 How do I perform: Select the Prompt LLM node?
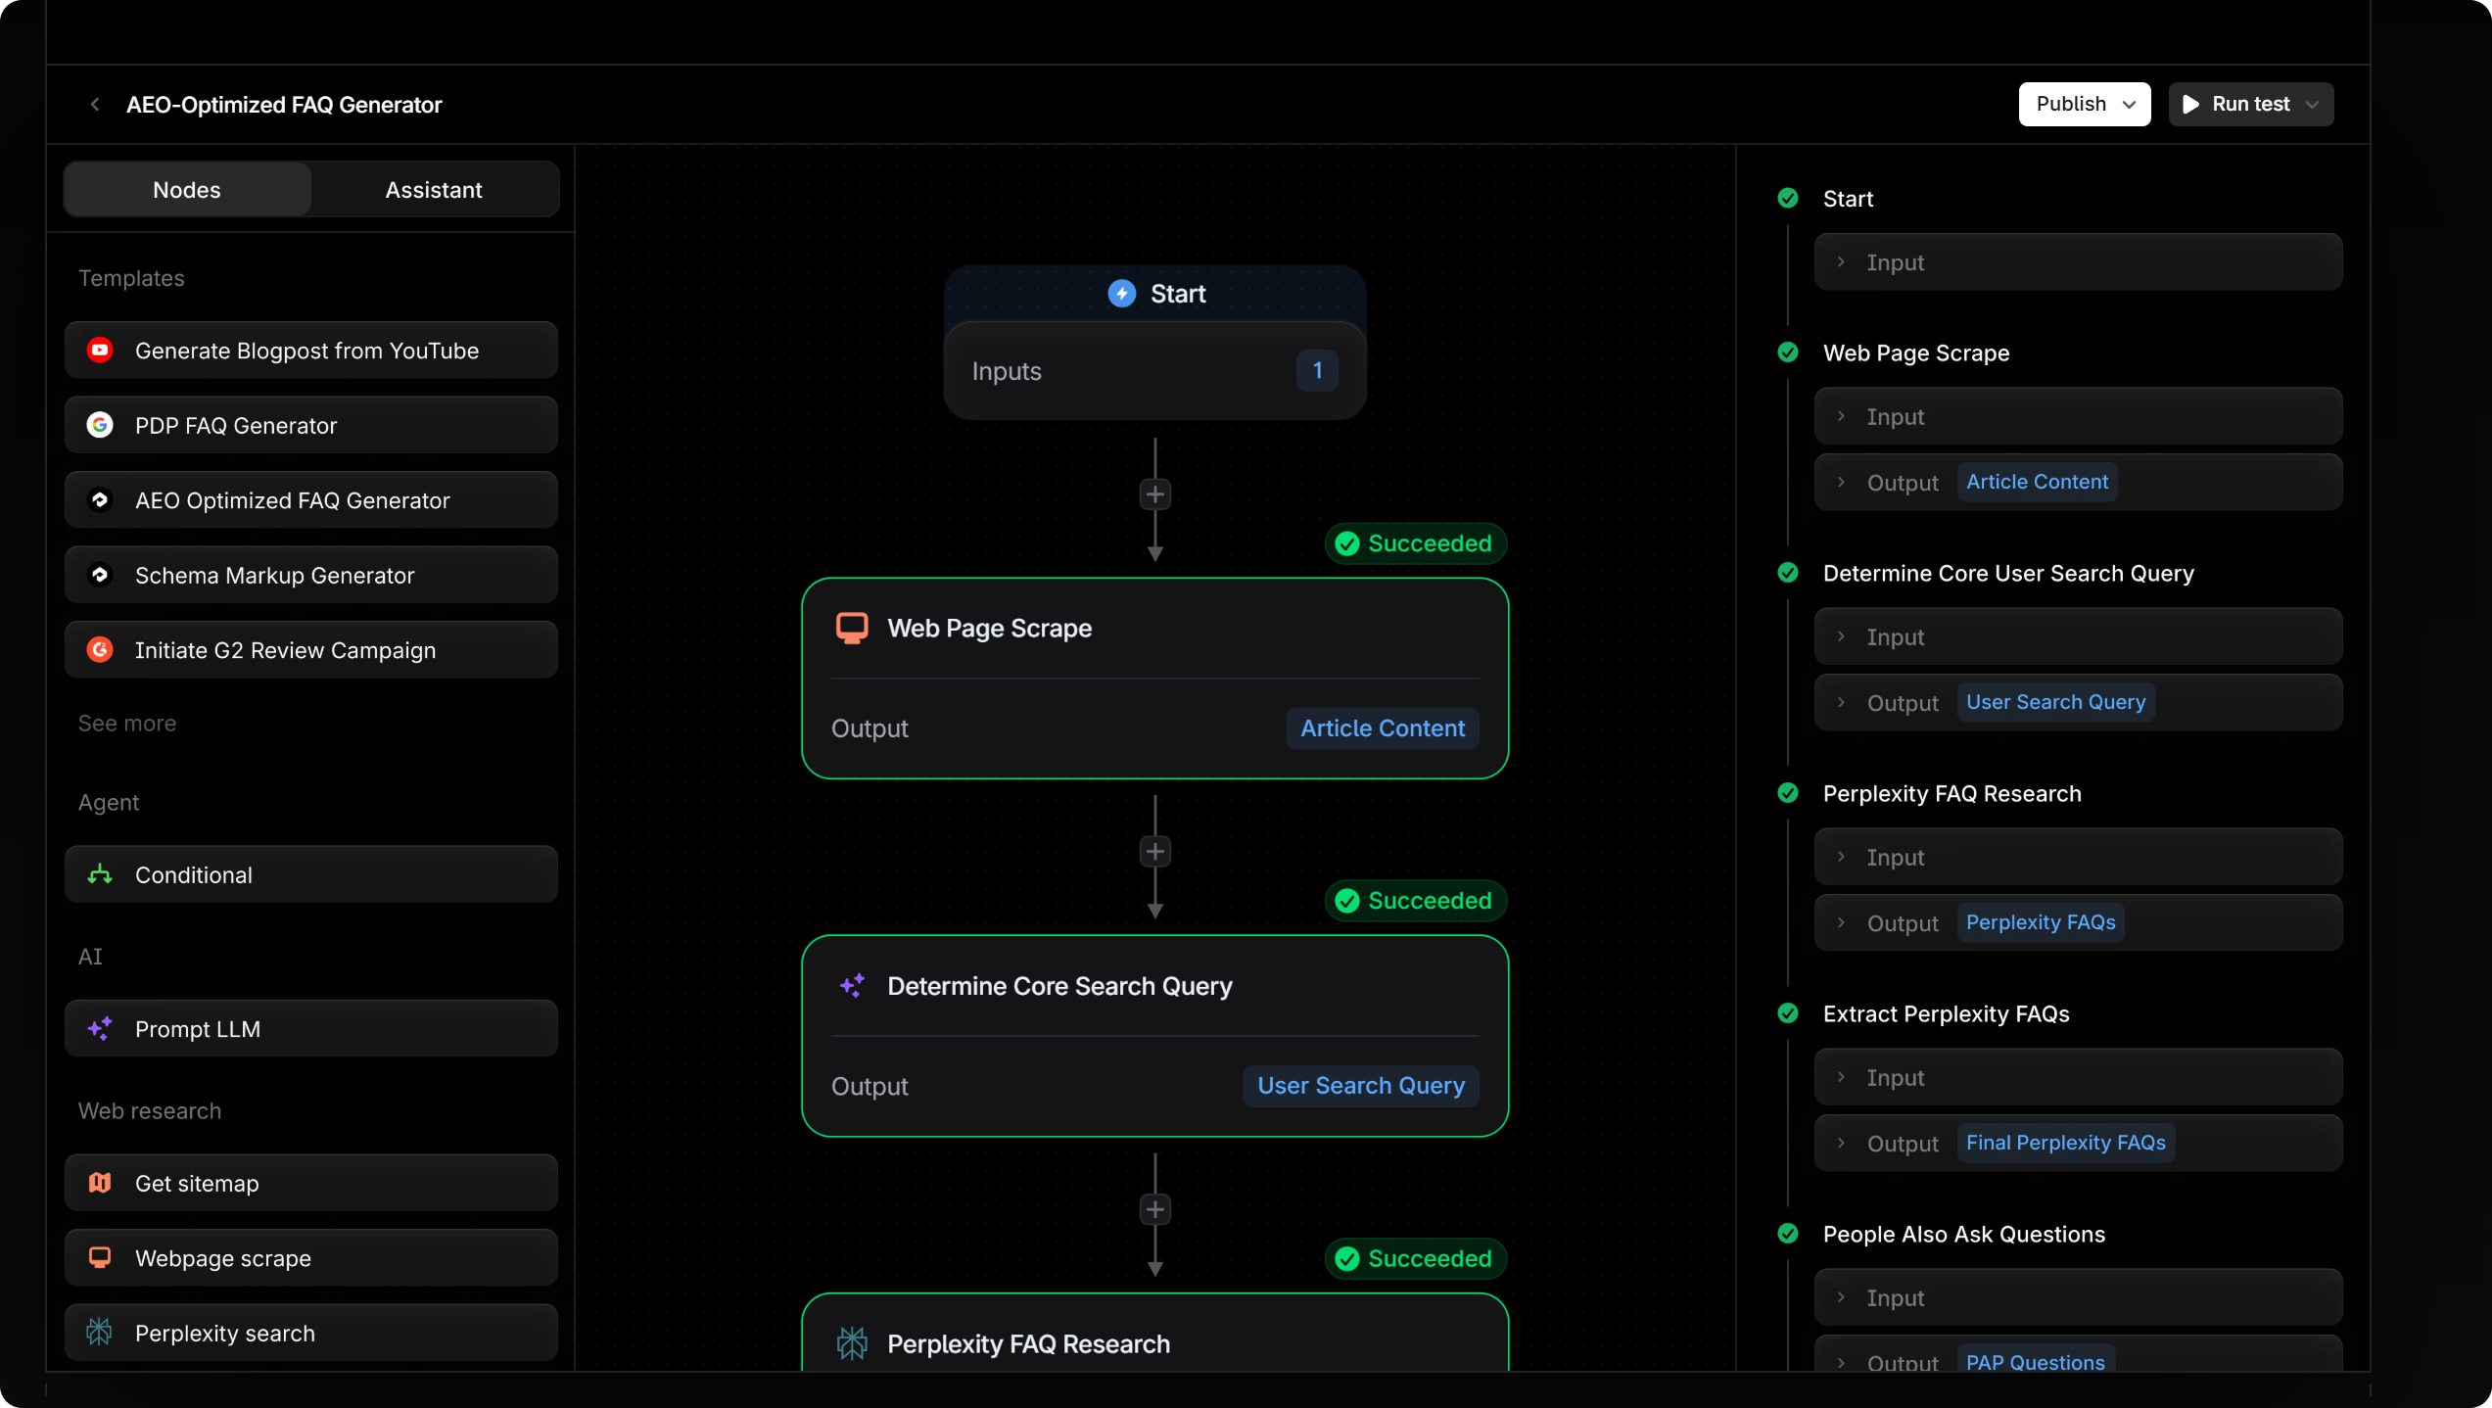coord(311,1029)
